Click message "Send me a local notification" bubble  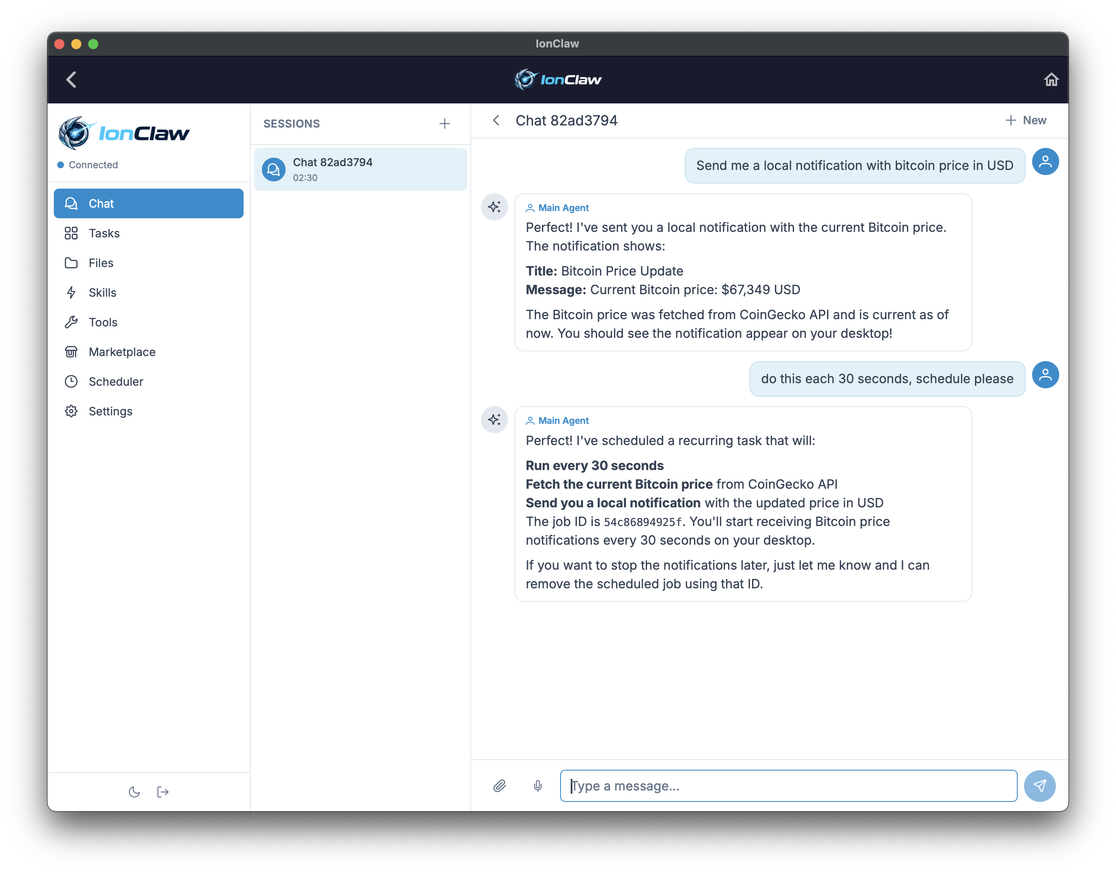[x=855, y=165]
